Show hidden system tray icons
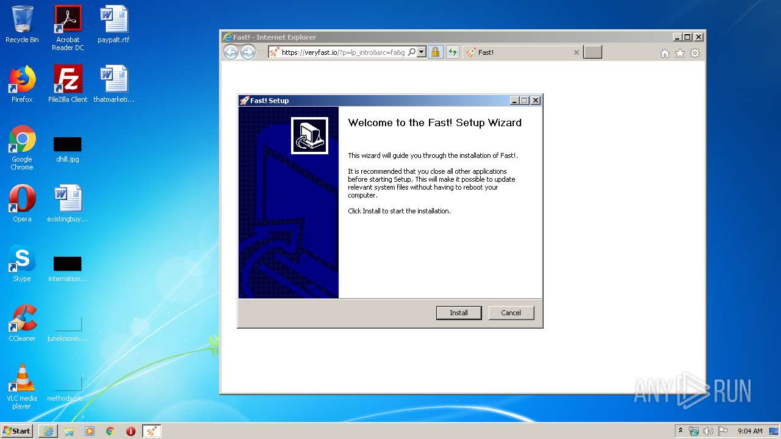 tap(680, 430)
